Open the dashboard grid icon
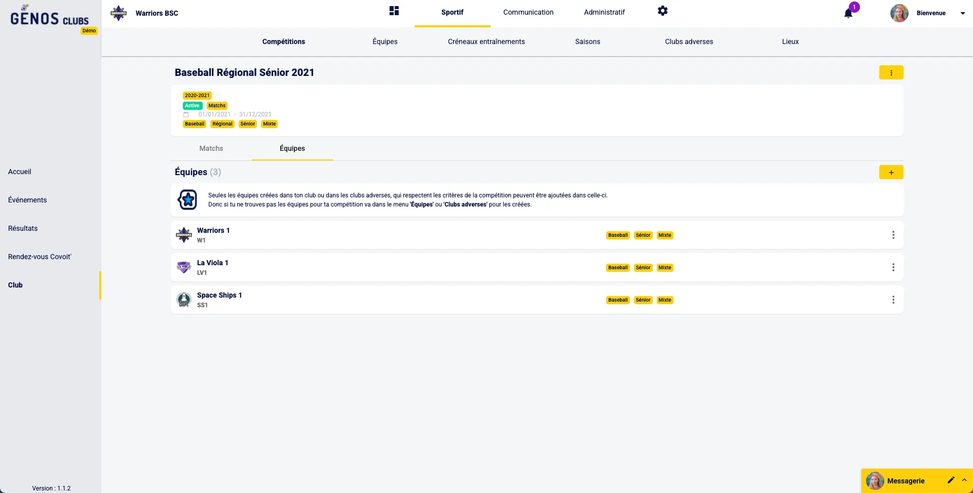The image size is (973, 493). tap(394, 11)
